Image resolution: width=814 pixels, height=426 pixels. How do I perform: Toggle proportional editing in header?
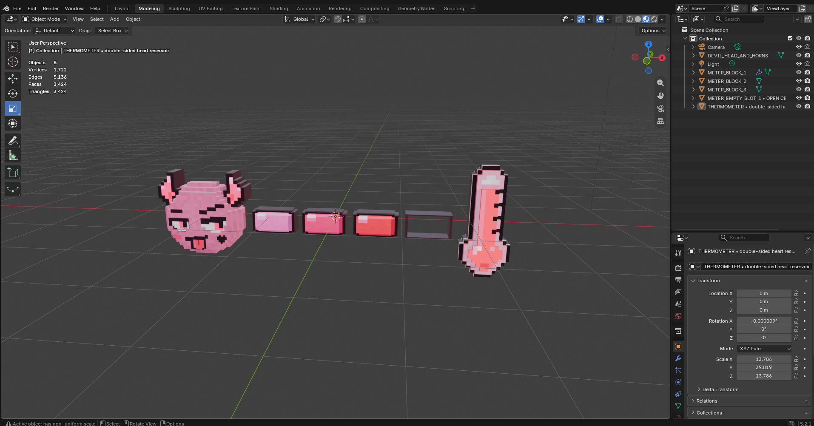[362, 19]
